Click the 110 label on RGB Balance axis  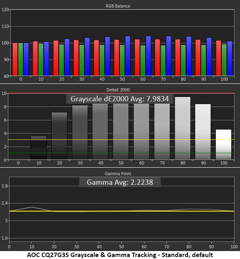[5, 27]
